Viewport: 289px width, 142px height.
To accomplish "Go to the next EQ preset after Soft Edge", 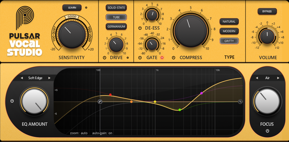I will pos(49,78).
